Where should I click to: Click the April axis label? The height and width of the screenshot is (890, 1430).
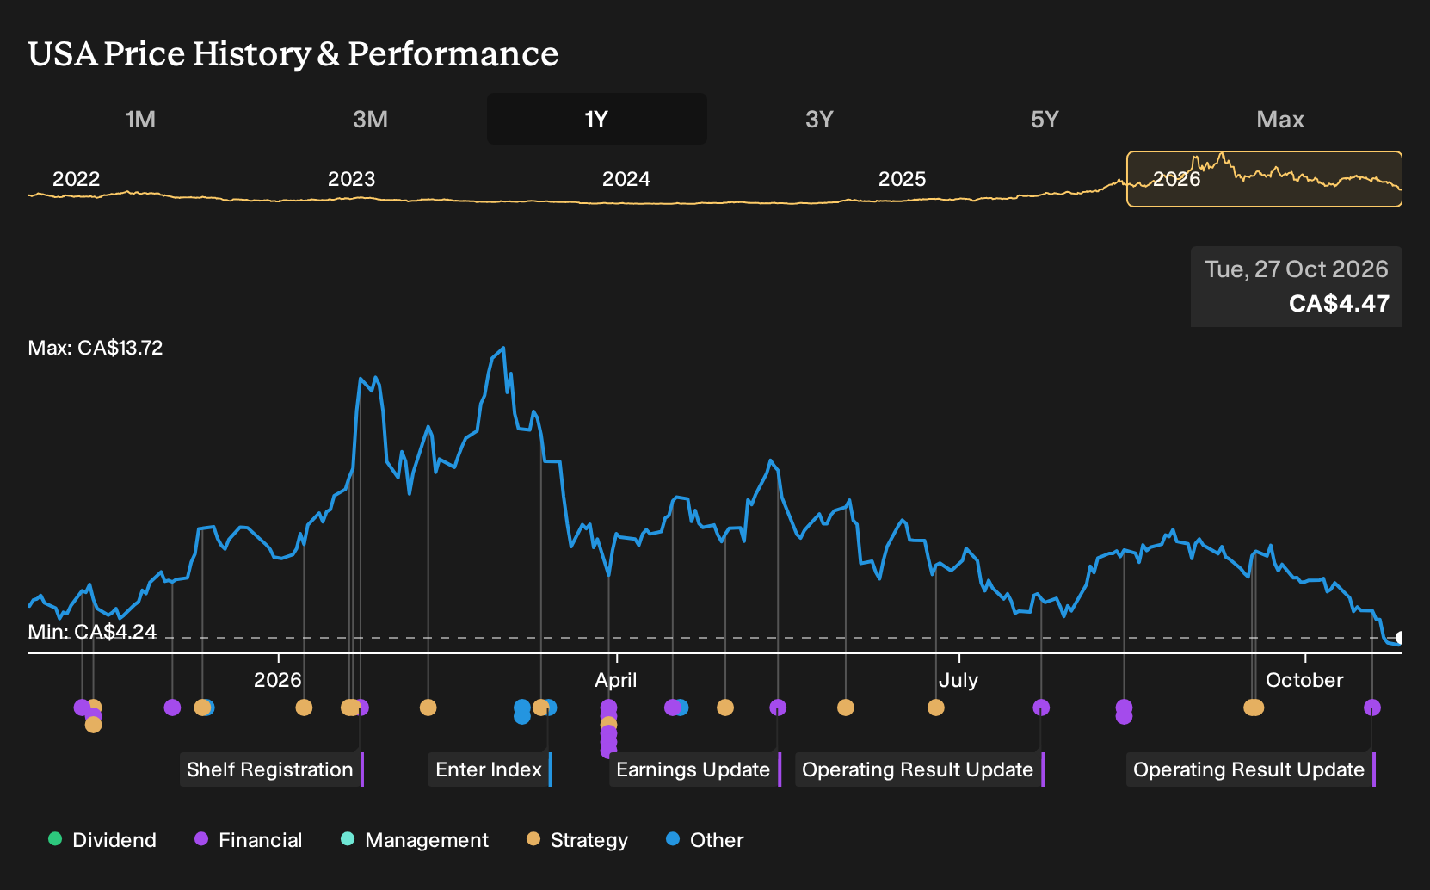tap(616, 680)
